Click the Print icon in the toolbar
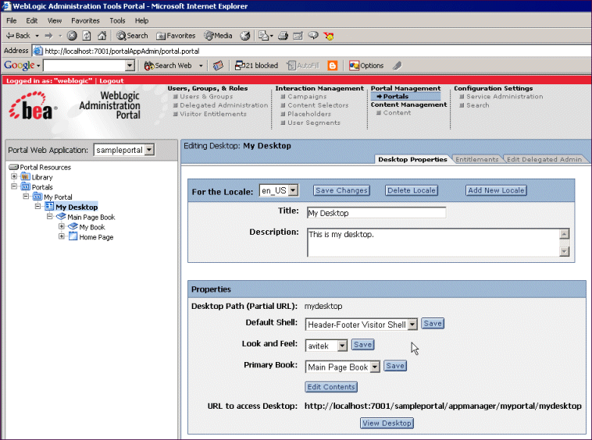The height and width of the screenshot is (440, 592). pos(284,36)
